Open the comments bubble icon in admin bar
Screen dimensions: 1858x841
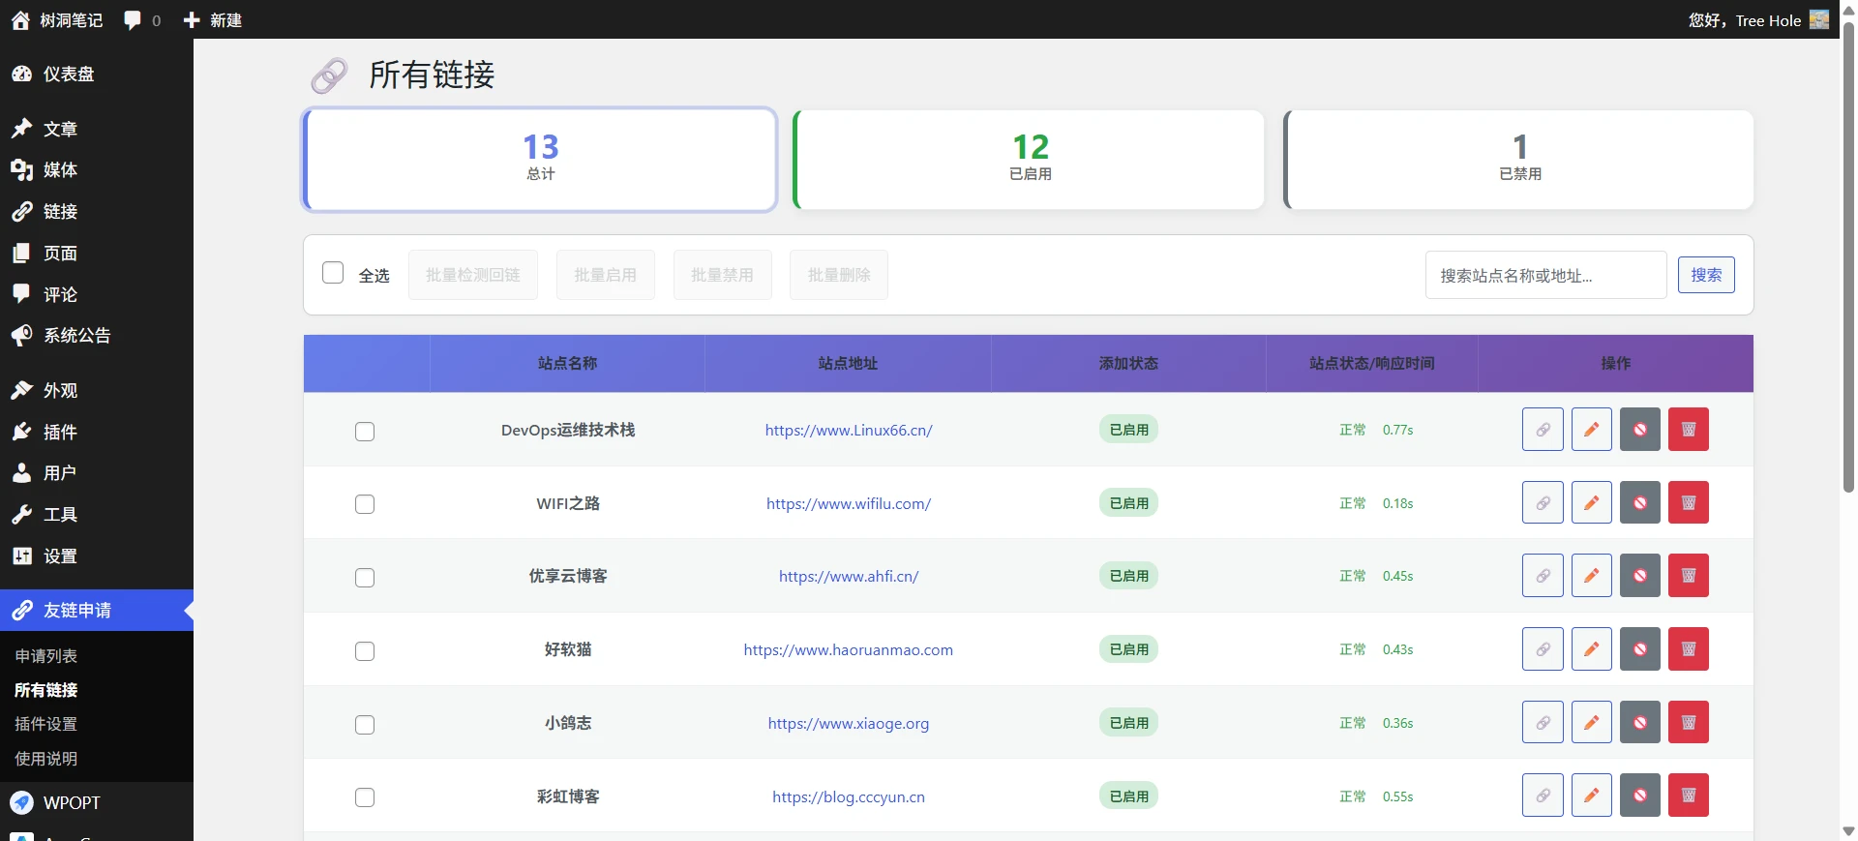134,20
